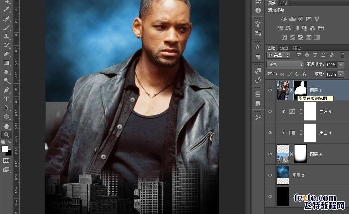Select the Gradient tool
The width and height of the screenshot is (349, 214).
pyautogui.click(x=6, y=63)
